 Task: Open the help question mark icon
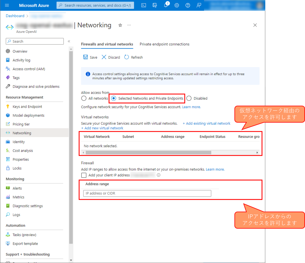click(x=188, y=5)
